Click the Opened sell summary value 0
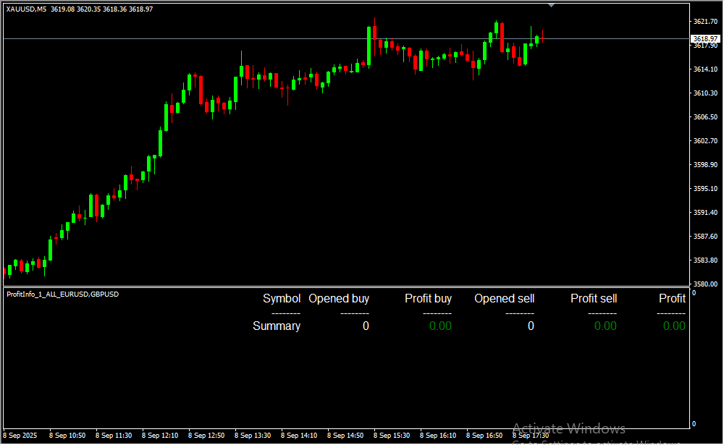 point(531,326)
